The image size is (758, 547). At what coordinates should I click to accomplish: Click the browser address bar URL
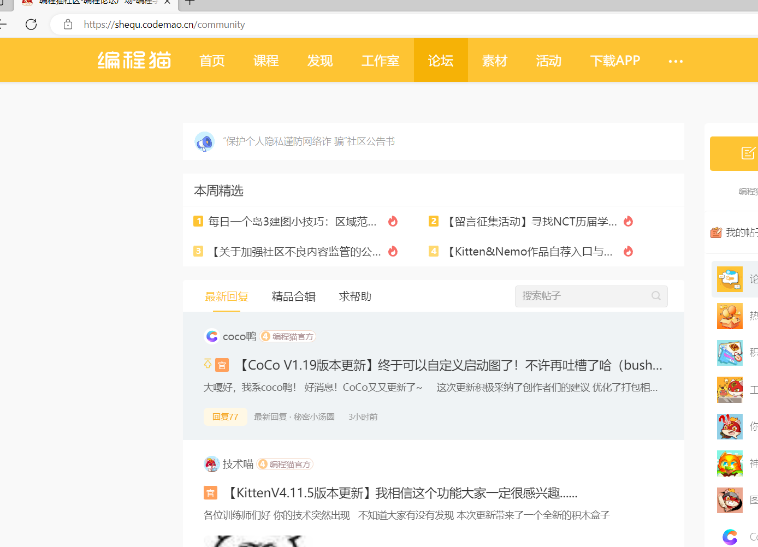click(x=164, y=25)
